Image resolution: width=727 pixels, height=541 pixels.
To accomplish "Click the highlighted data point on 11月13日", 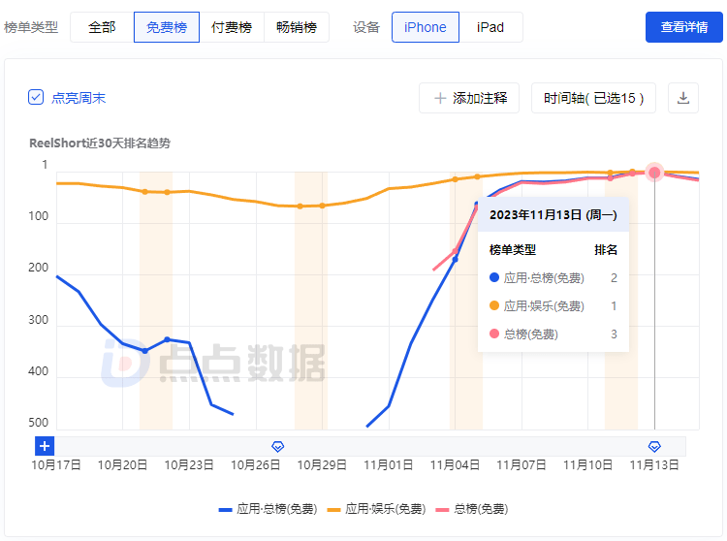I will click(654, 173).
